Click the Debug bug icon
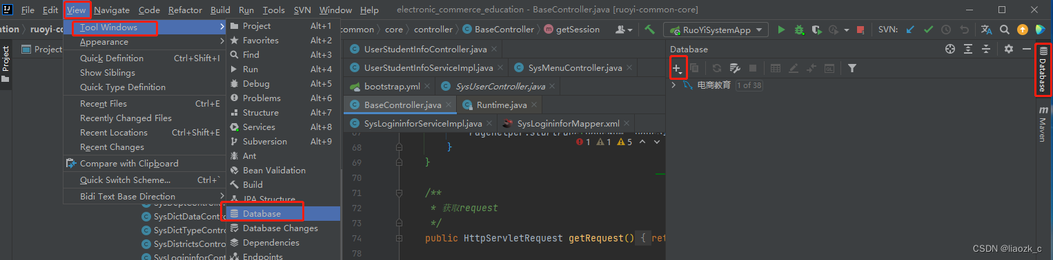Image resolution: width=1053 pixels, height=260 pixels. pos(799,30)
